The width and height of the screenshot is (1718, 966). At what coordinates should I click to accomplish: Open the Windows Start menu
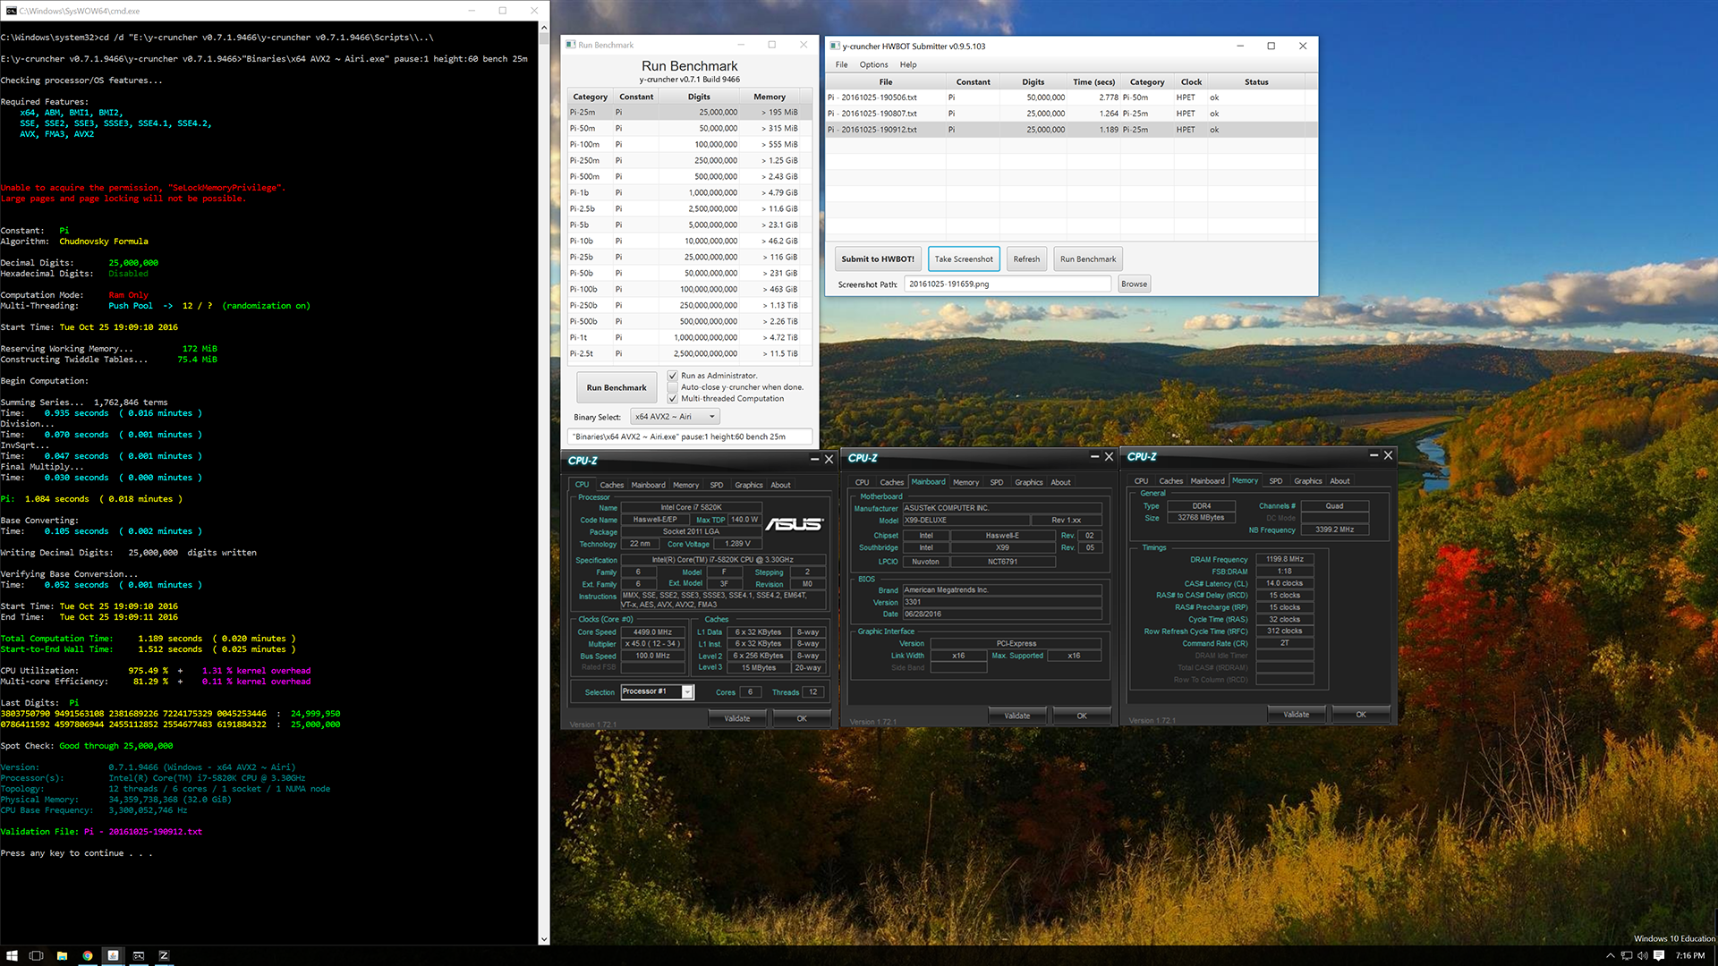pos(12,955)
